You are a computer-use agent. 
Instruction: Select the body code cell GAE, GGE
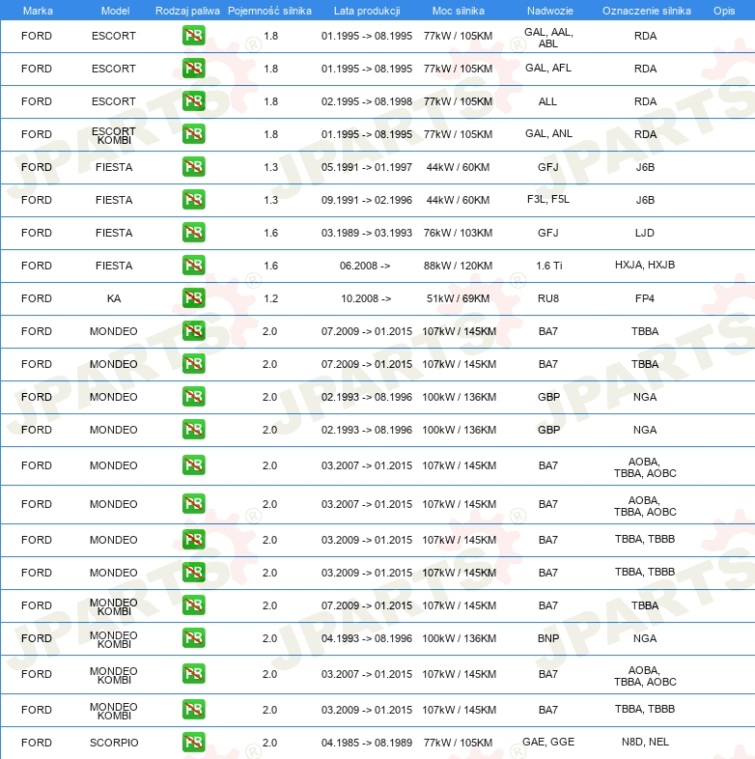[x=548, y=742]
